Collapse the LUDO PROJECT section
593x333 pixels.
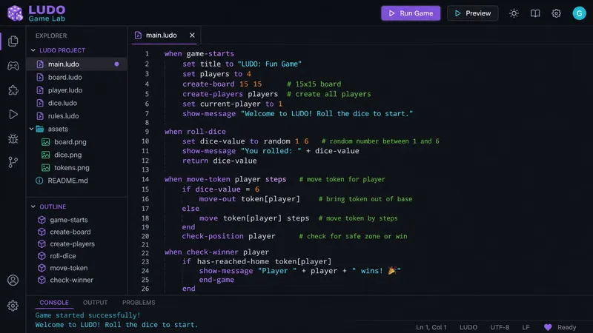tap(33, 50)
